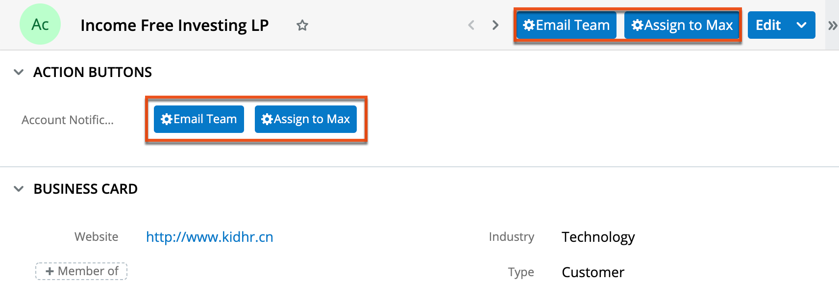Go to the previous record using the left chevron
The height and width of the screenshot is (284, 839).
click(x=471, y=26)
